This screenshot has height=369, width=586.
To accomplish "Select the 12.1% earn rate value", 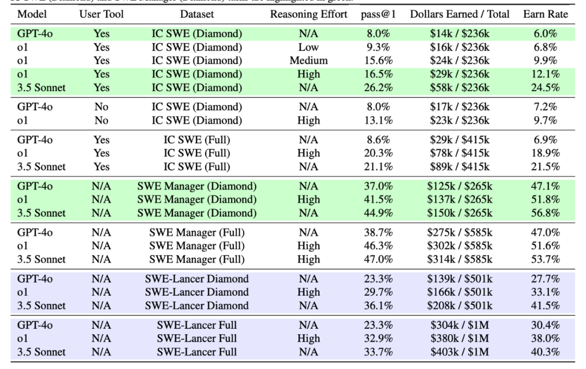I will pos(545,74).
